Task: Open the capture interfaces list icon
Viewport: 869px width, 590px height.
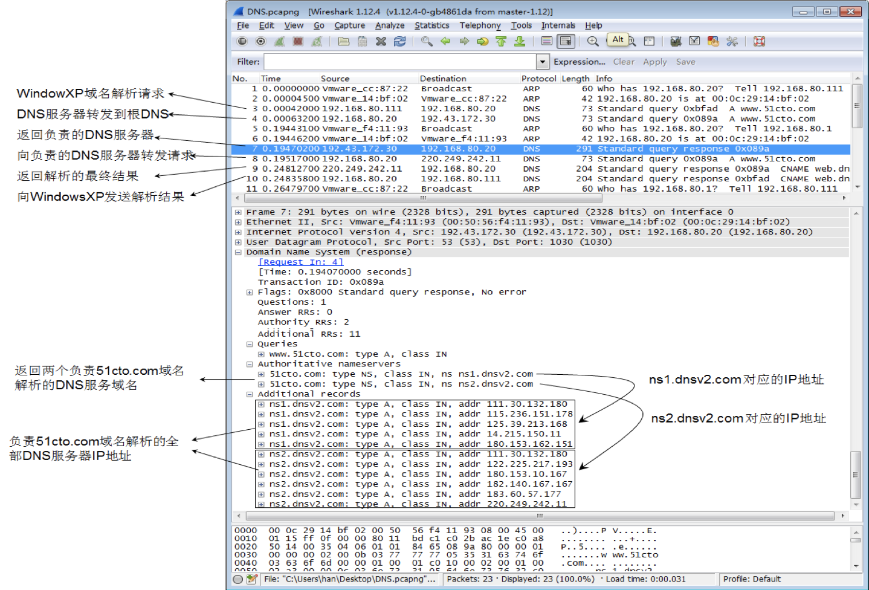Action: (242, 42)
